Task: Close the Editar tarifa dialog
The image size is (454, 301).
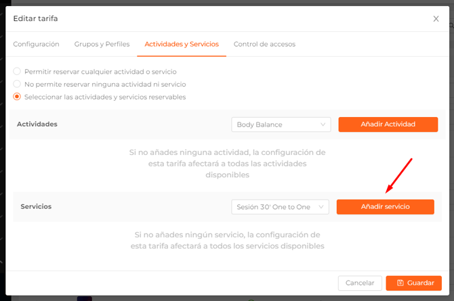Action: [x=436, y=19]
